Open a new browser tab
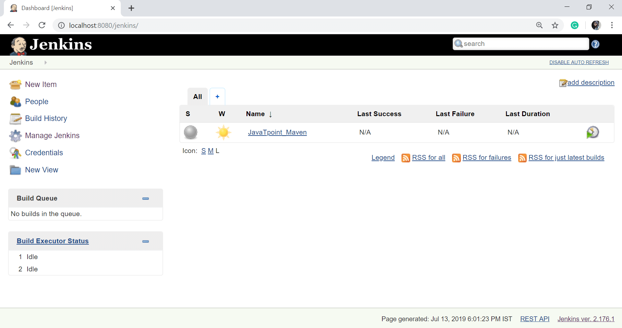Image resolution: width=622 pixels, height=328 pixels. [x=131, y=8]
